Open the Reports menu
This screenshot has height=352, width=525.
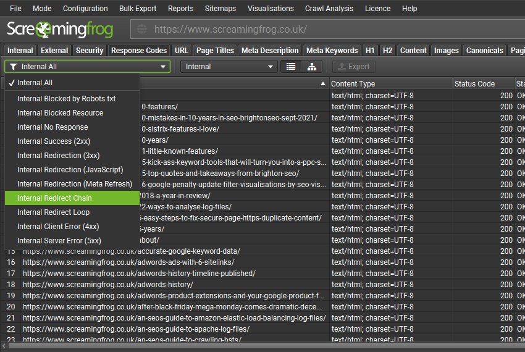click(x=181, y=9)
